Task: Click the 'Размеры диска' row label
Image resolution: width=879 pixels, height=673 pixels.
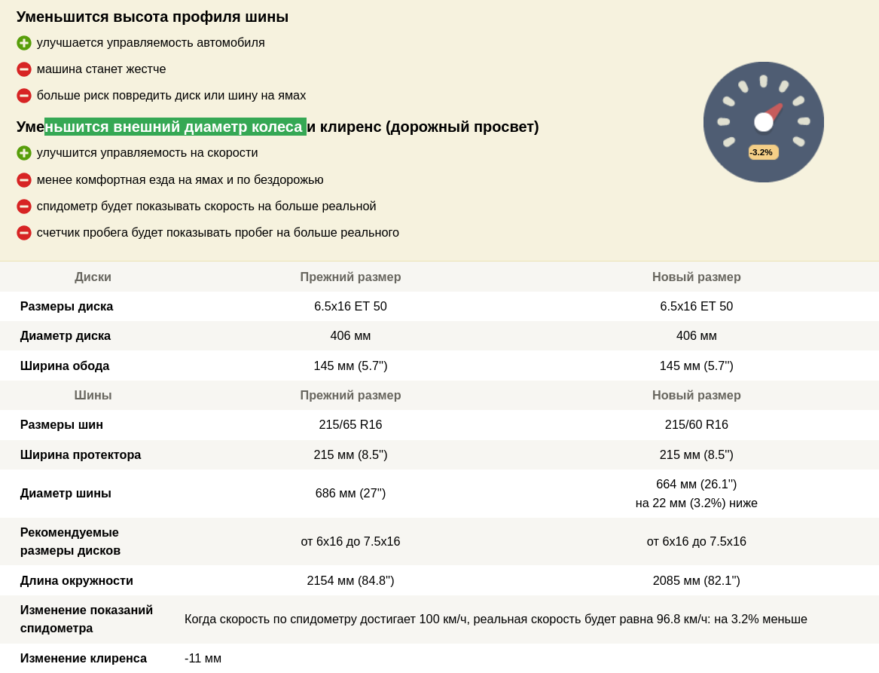Action: point(67,306)
